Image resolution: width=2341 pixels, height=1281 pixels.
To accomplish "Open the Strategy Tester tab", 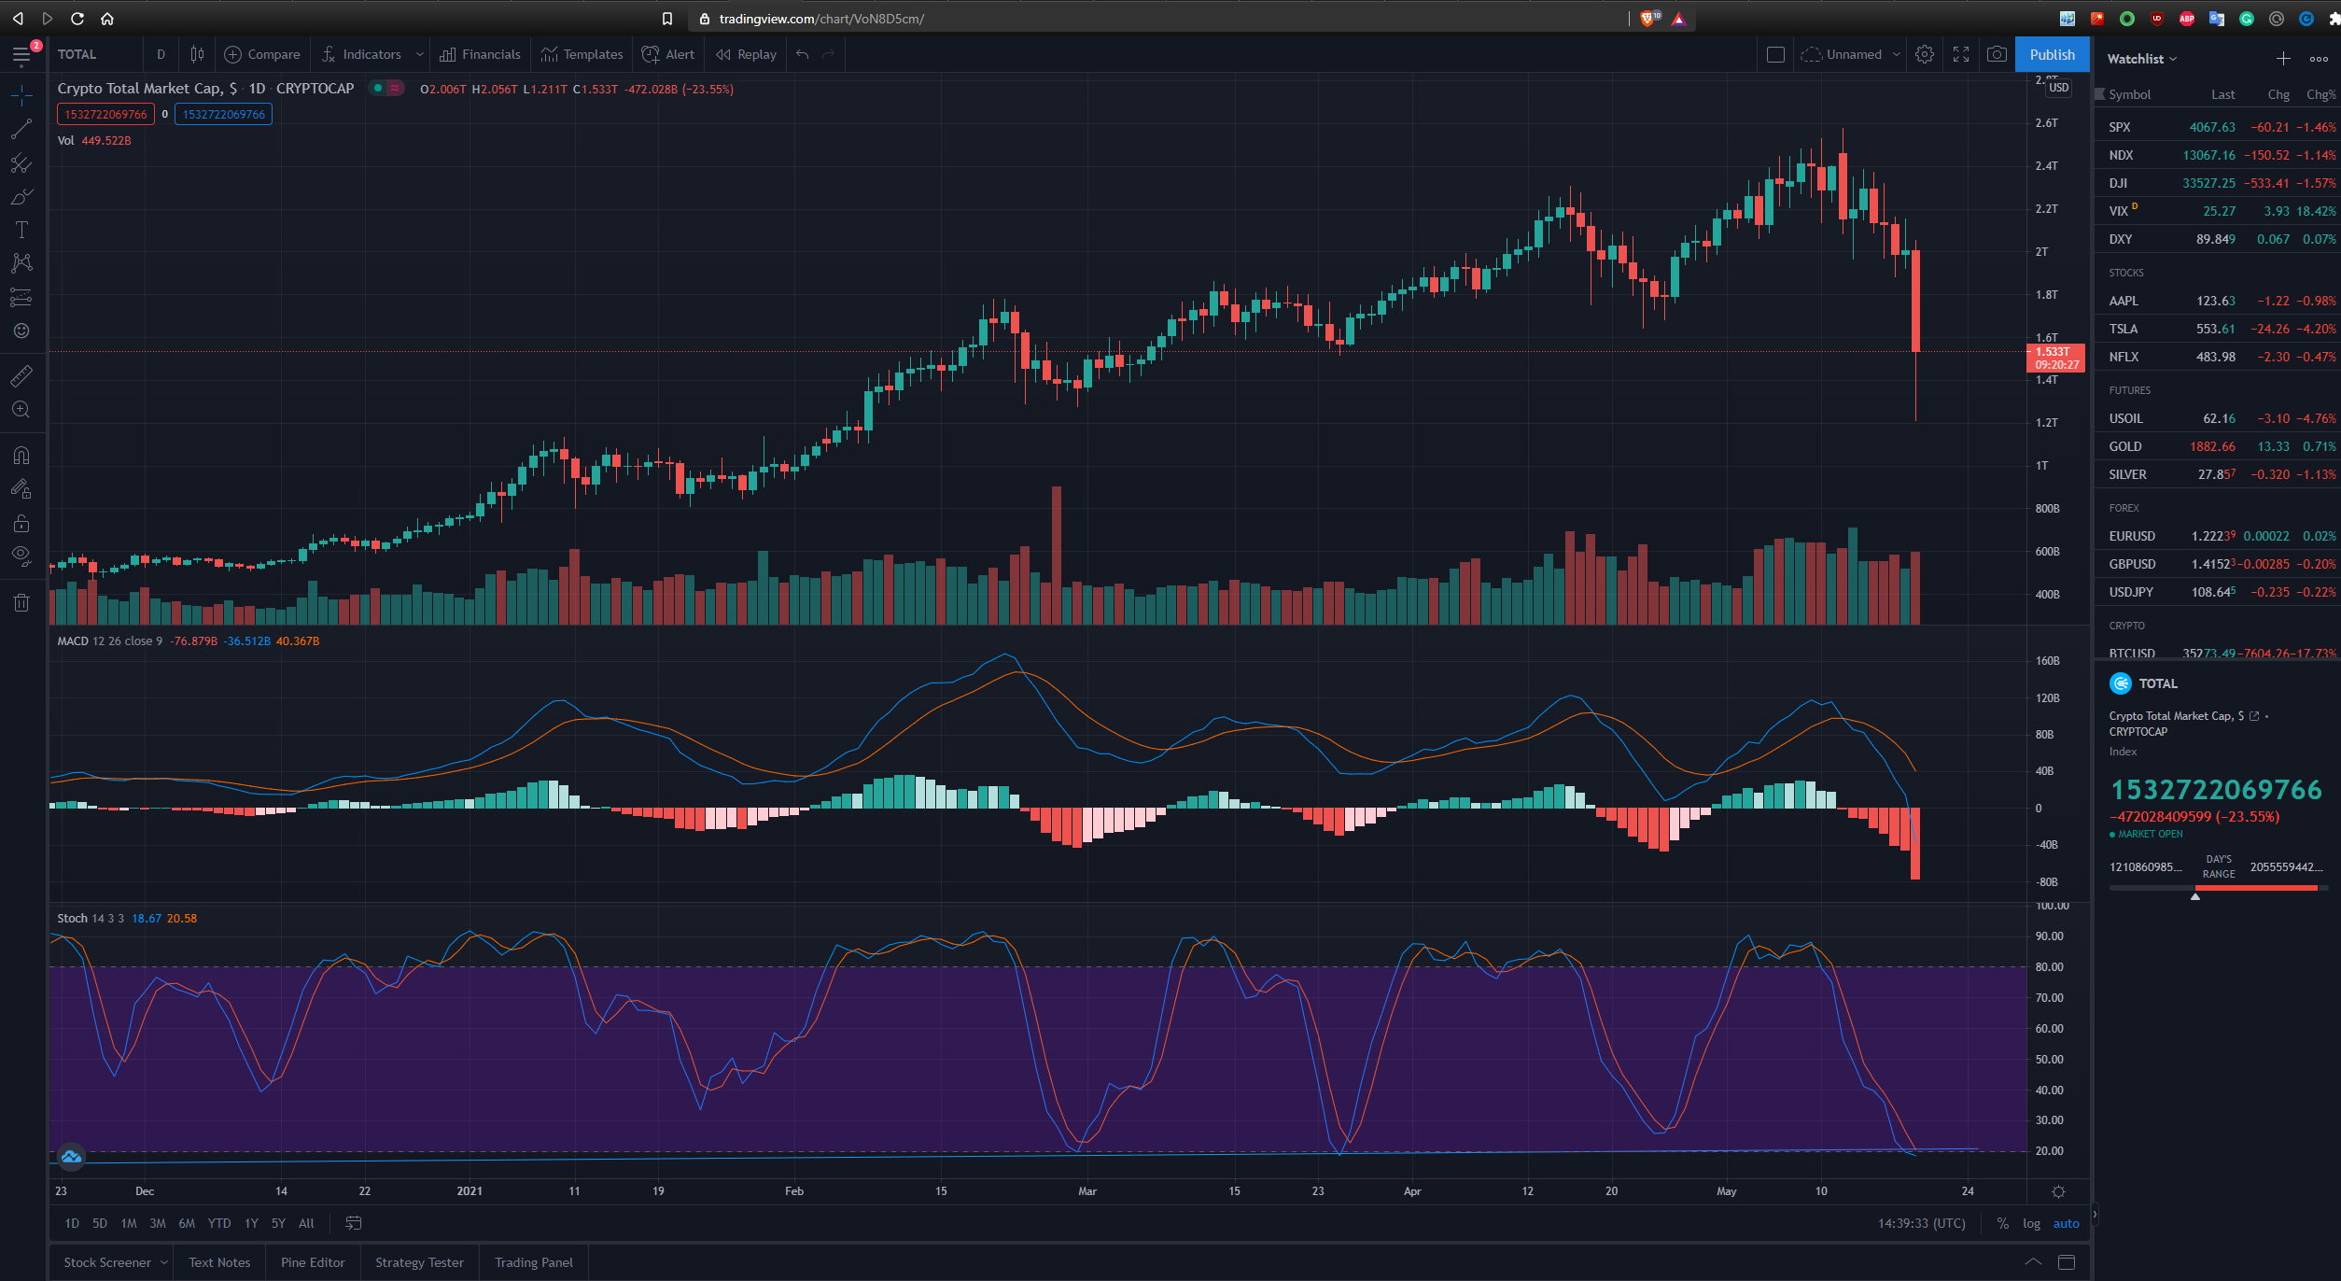I will coord(419,1262).
